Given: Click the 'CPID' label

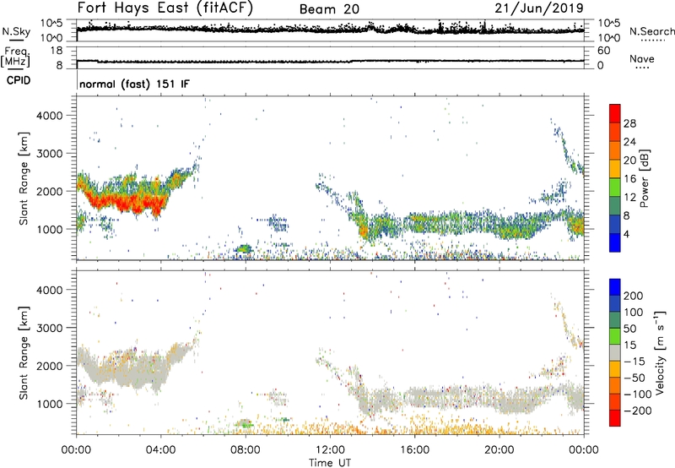Looking at the screenshot, I should pyautogui.click(x=19, y=80).
